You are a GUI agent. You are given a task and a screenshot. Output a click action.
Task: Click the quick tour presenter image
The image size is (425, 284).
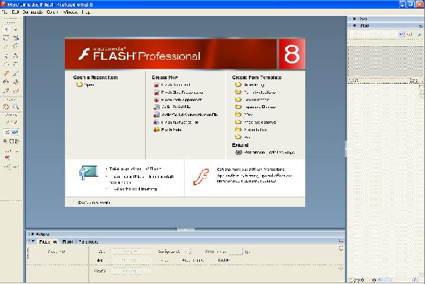click(88, 173)
